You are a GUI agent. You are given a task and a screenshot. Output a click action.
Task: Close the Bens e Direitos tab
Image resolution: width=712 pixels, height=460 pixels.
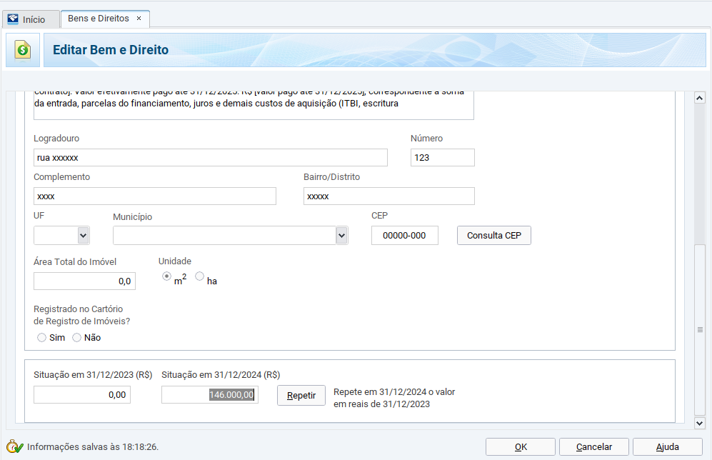pos(139,19)
